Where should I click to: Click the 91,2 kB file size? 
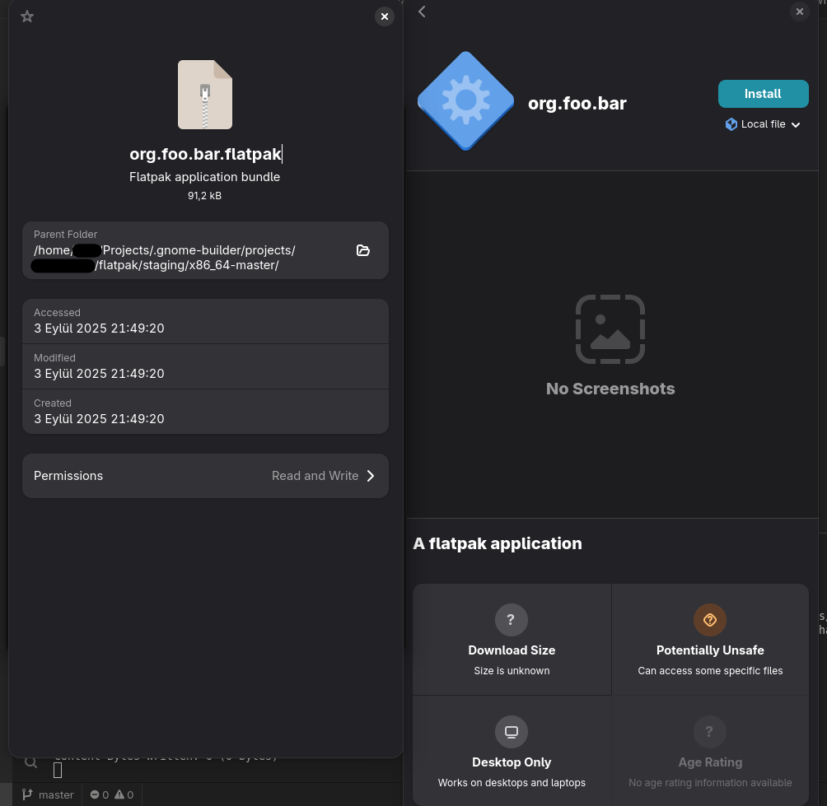click(204, 196)
